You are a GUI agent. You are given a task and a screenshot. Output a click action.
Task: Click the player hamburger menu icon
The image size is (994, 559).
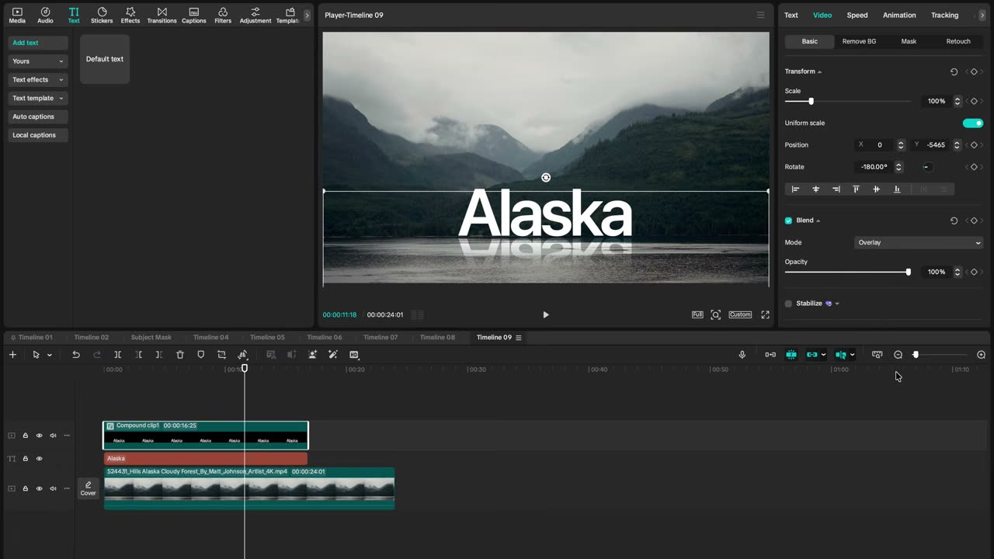760,15
